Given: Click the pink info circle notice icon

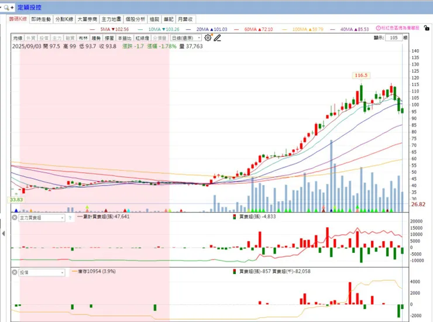Looking at the screenshot, I should pyautogui.click(x=379, y=28).
